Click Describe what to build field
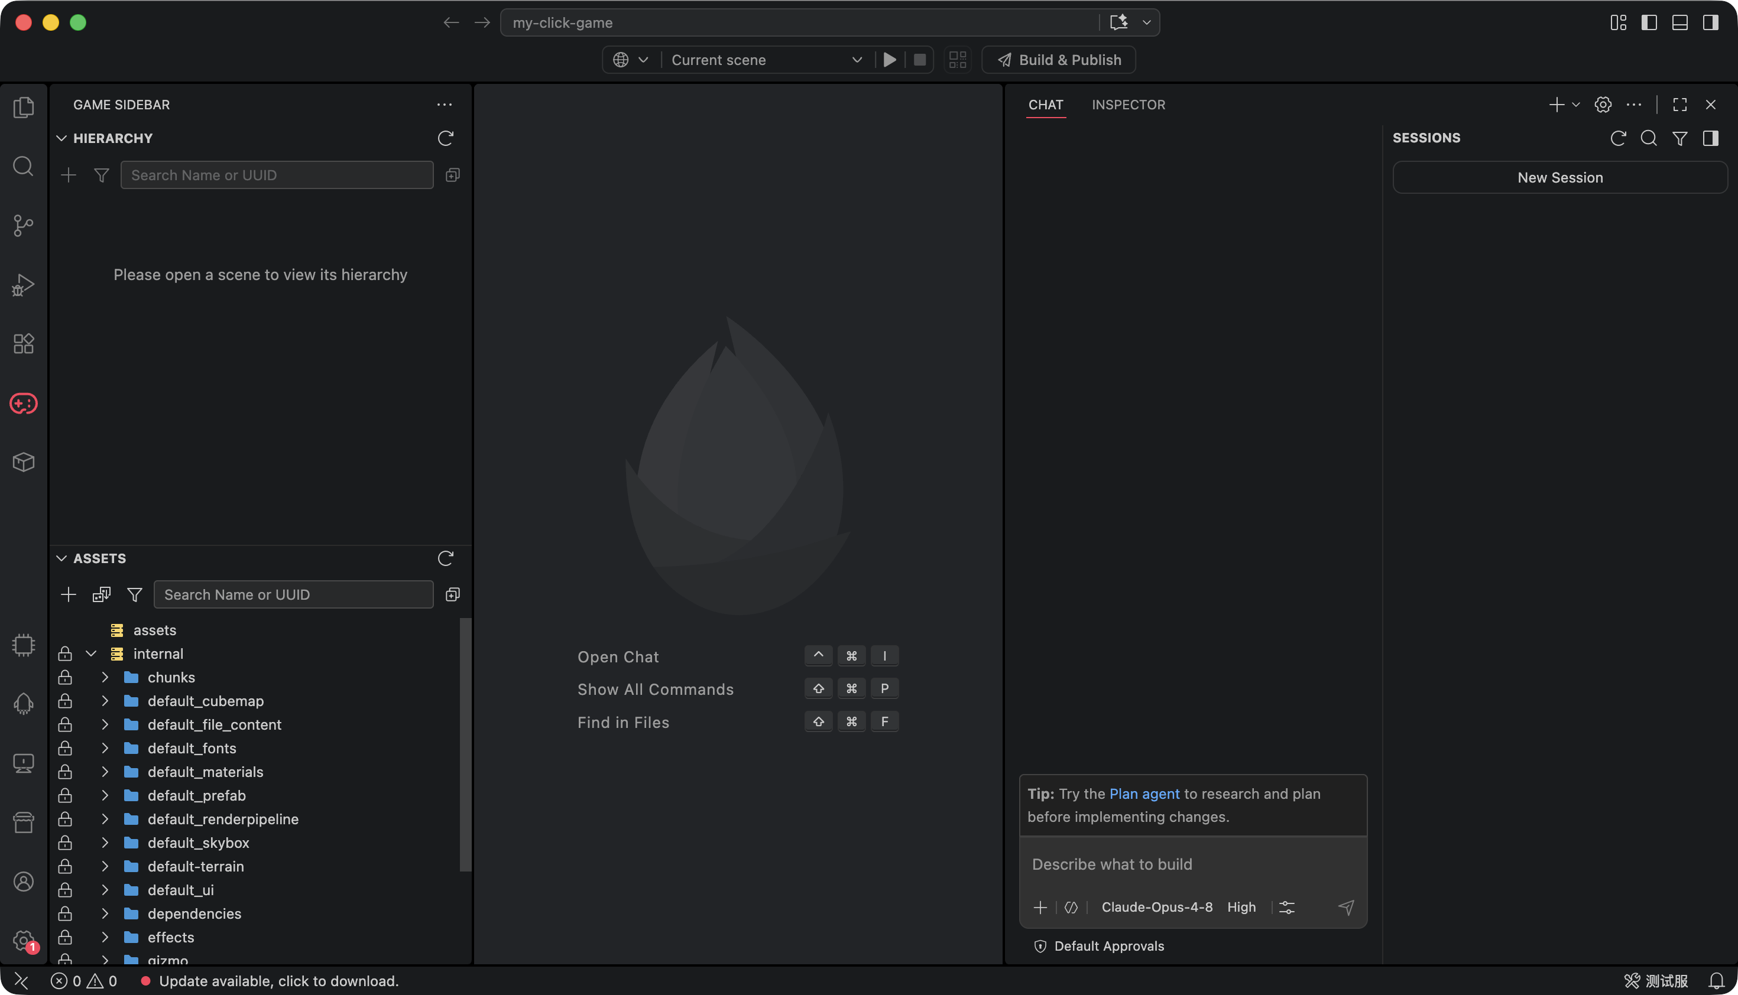The image size is (1738, 995). (1192, 864)
